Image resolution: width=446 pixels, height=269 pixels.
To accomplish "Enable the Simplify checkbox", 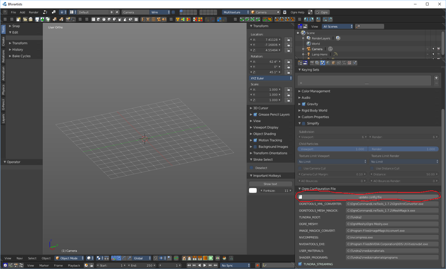I will tap(304, 123).
